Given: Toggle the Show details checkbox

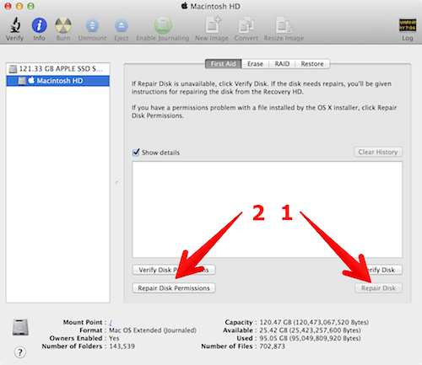Looking at the screenshot, I should pyautogui.click(x=136, y=153).
